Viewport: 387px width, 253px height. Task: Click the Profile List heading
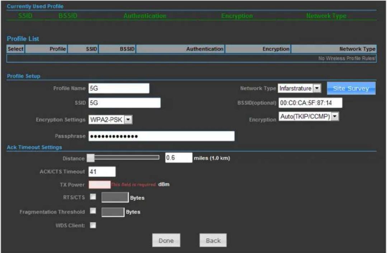tap(23, 38)
